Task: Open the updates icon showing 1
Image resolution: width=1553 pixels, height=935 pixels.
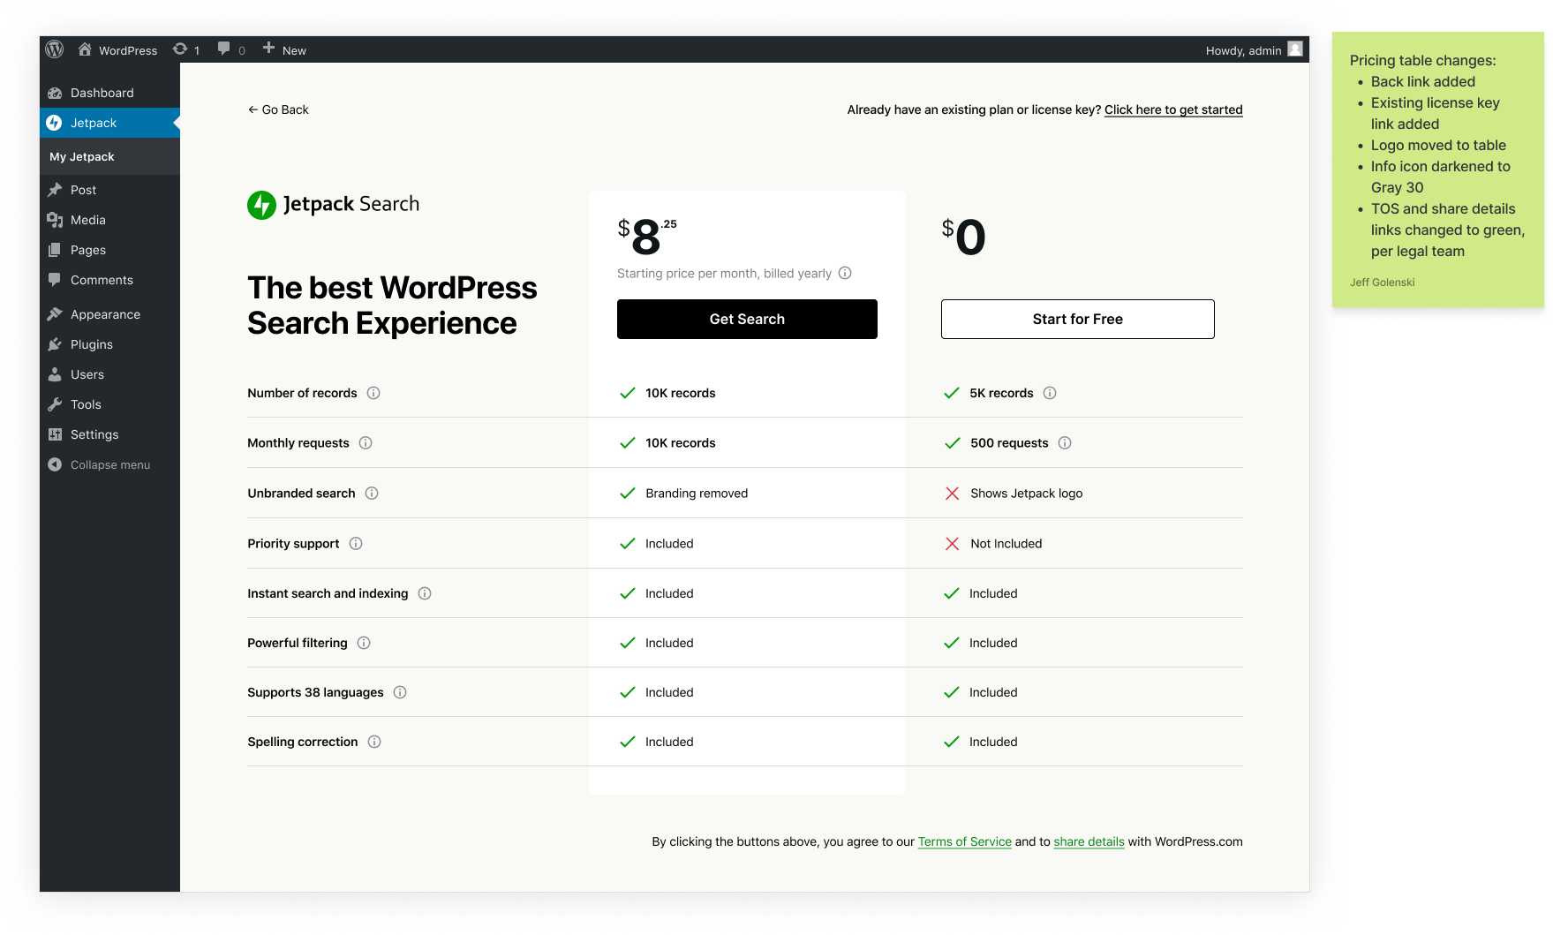Action: pyautogui.click(x=180, y=49)
